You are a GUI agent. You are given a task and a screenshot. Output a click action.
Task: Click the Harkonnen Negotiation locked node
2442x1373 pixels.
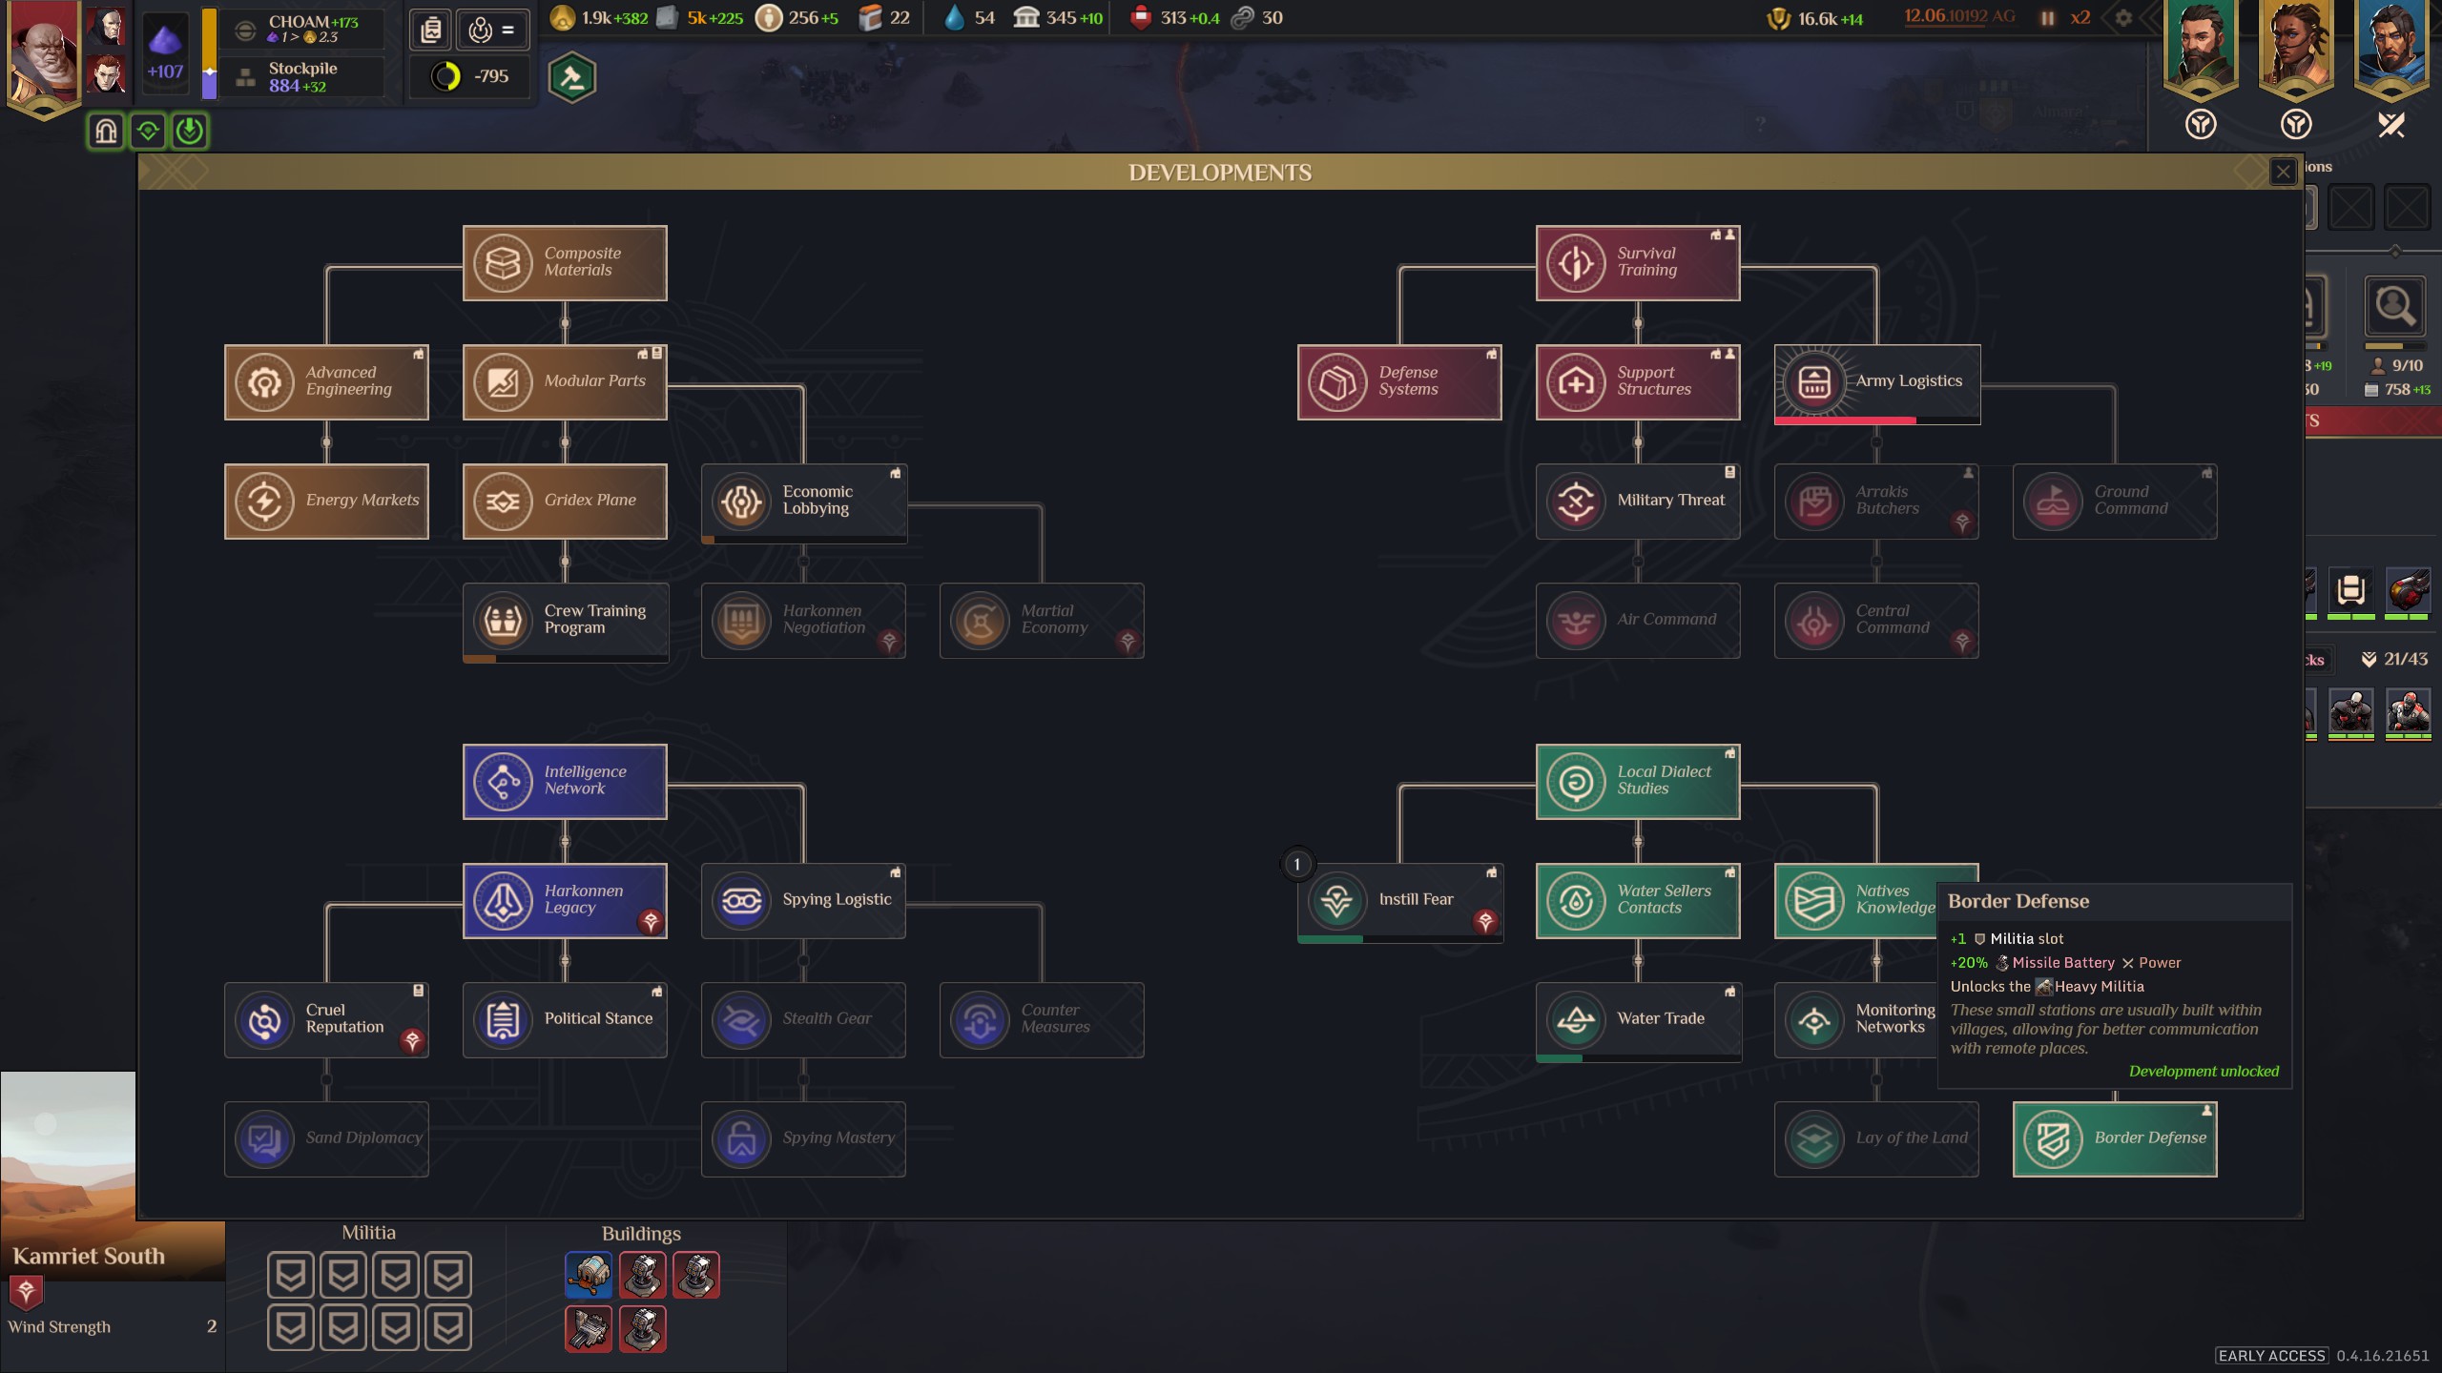pyautogui.click(x=803, y=620)
